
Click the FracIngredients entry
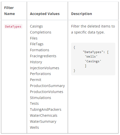pyautogui.click(x=43, y=56)
